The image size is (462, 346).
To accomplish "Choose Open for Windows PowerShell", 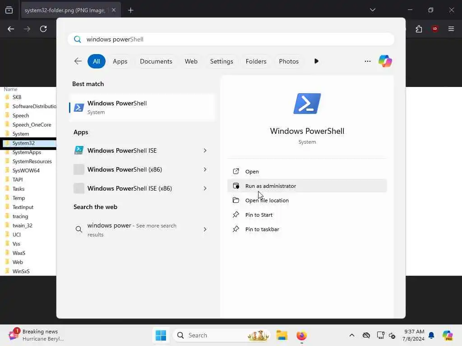I will tap(307, 172).
